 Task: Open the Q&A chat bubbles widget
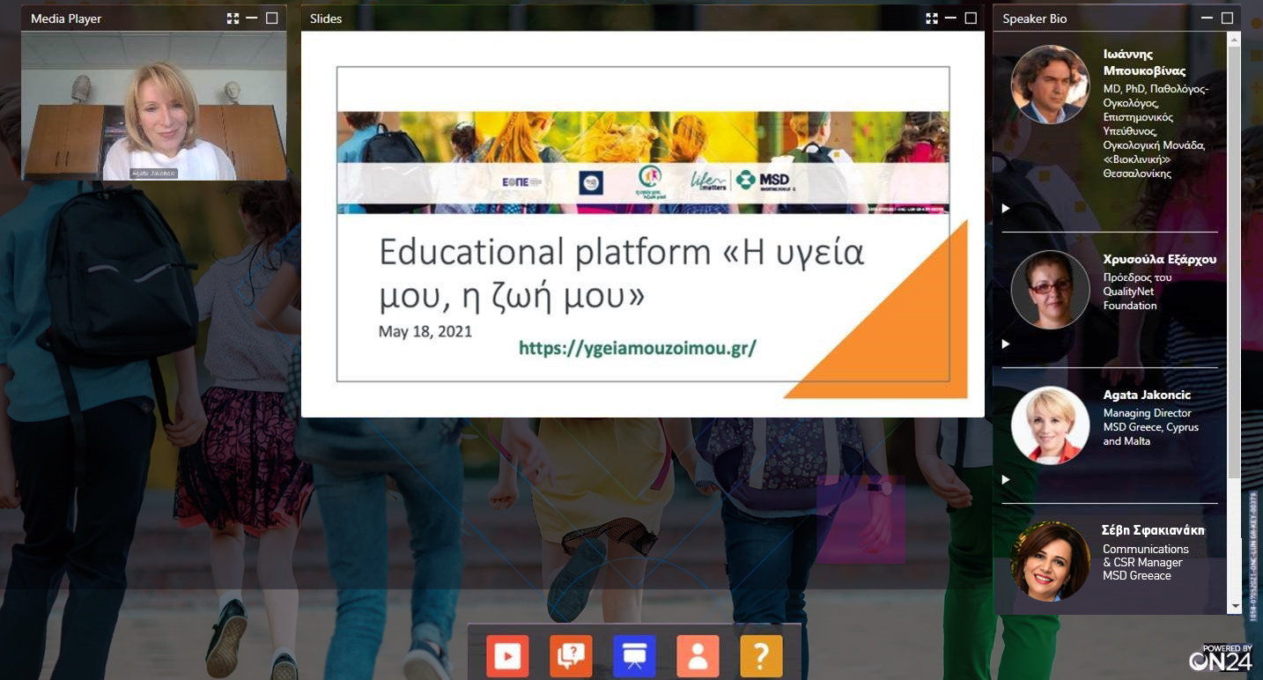[571, 656]
